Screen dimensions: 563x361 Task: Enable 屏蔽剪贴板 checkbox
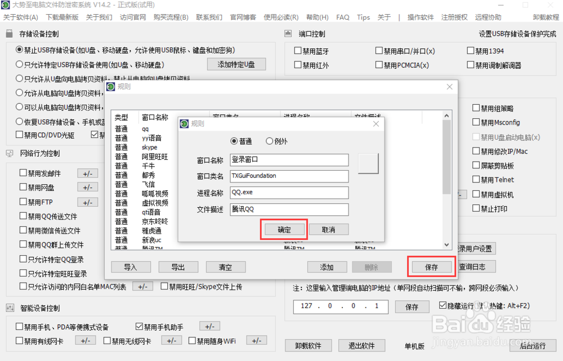pyautogui.click(x=476, y=165)
